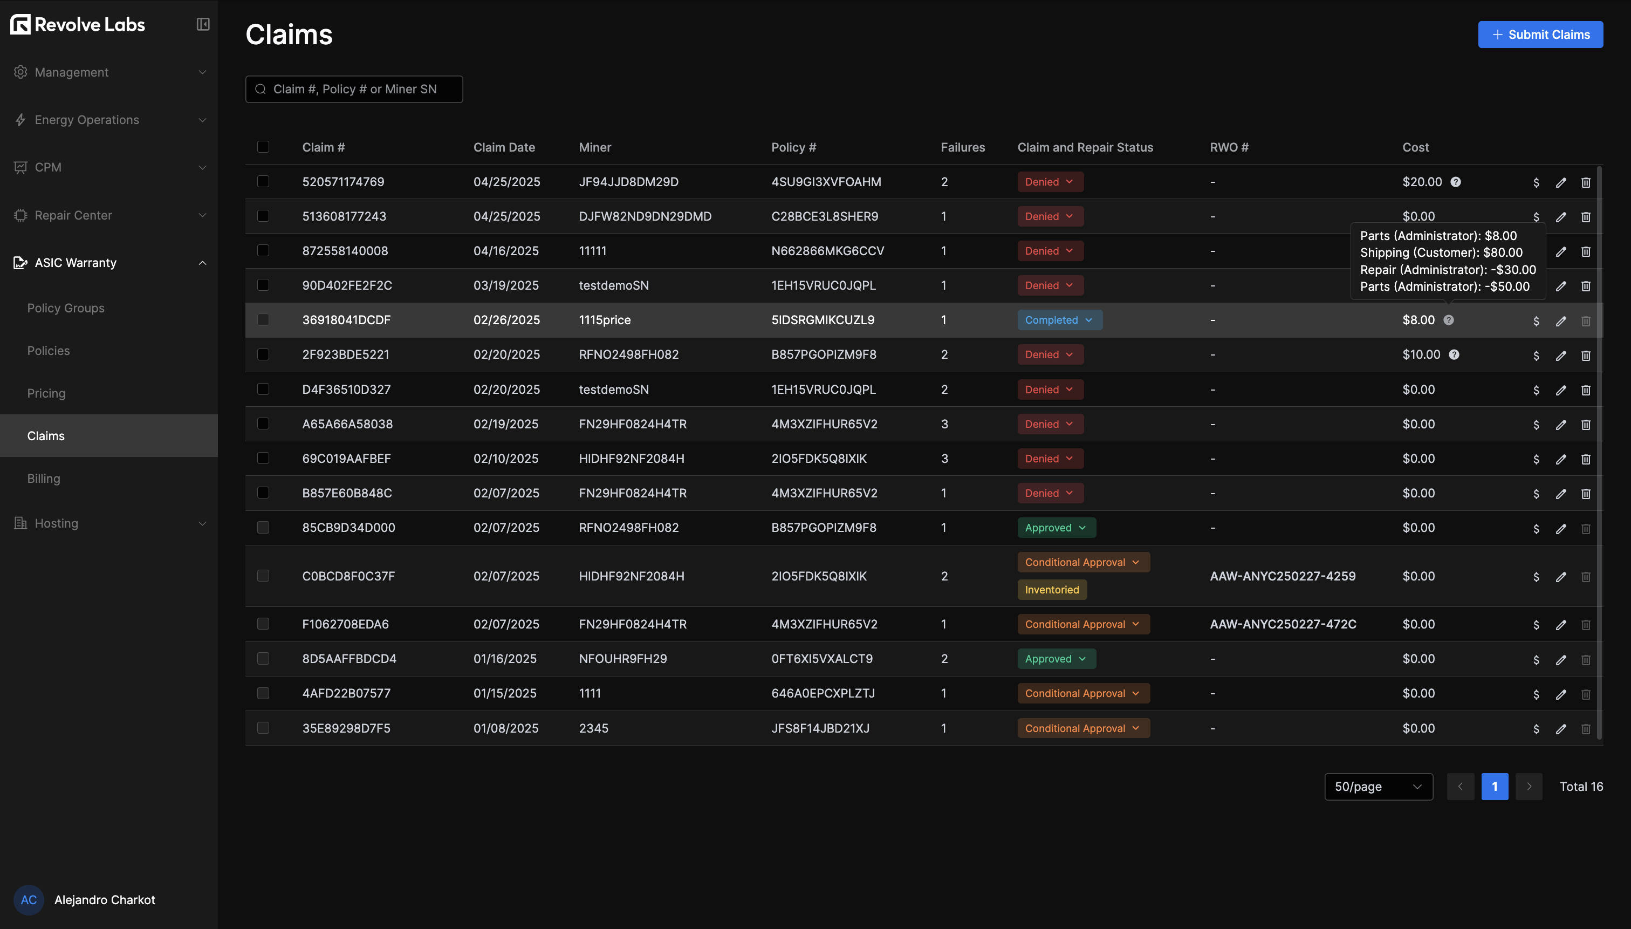The width and height of the screenshot is (1631, 929).
Task: Collapse the left sidebar panel
Action: [x=202, y=24]
